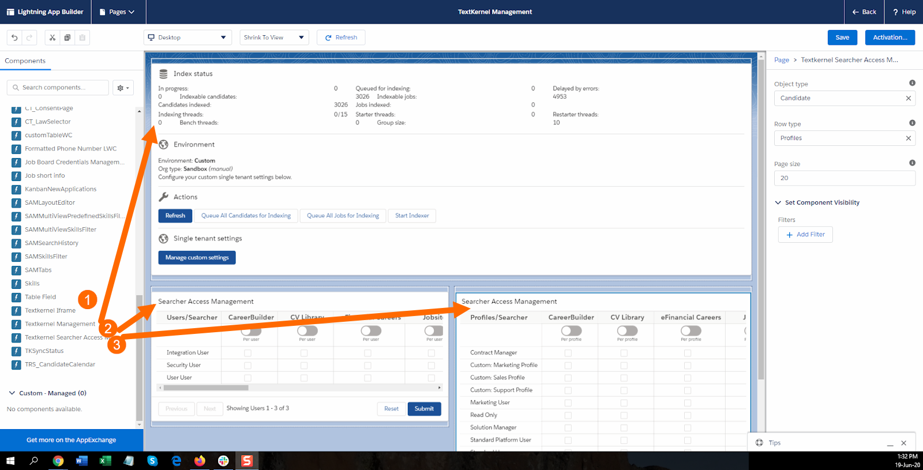
Task: Click the info icon beside Row type
Action: (912, 123)
